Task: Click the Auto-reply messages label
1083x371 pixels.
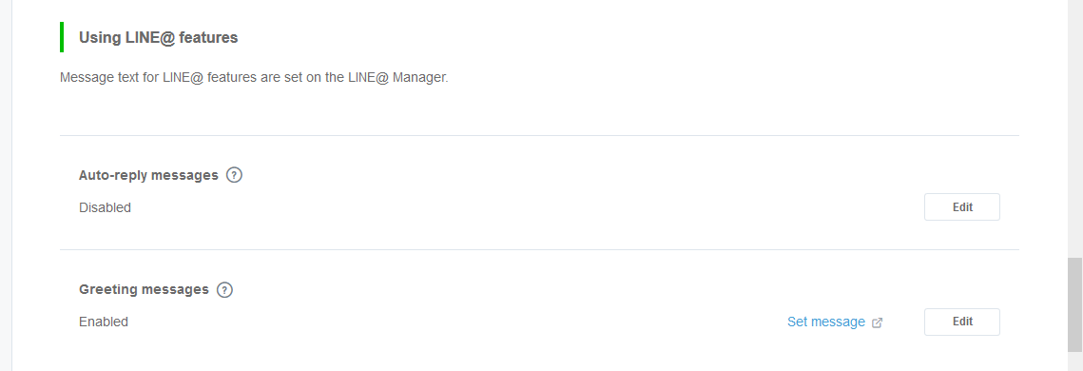Action: click(148, 175)
